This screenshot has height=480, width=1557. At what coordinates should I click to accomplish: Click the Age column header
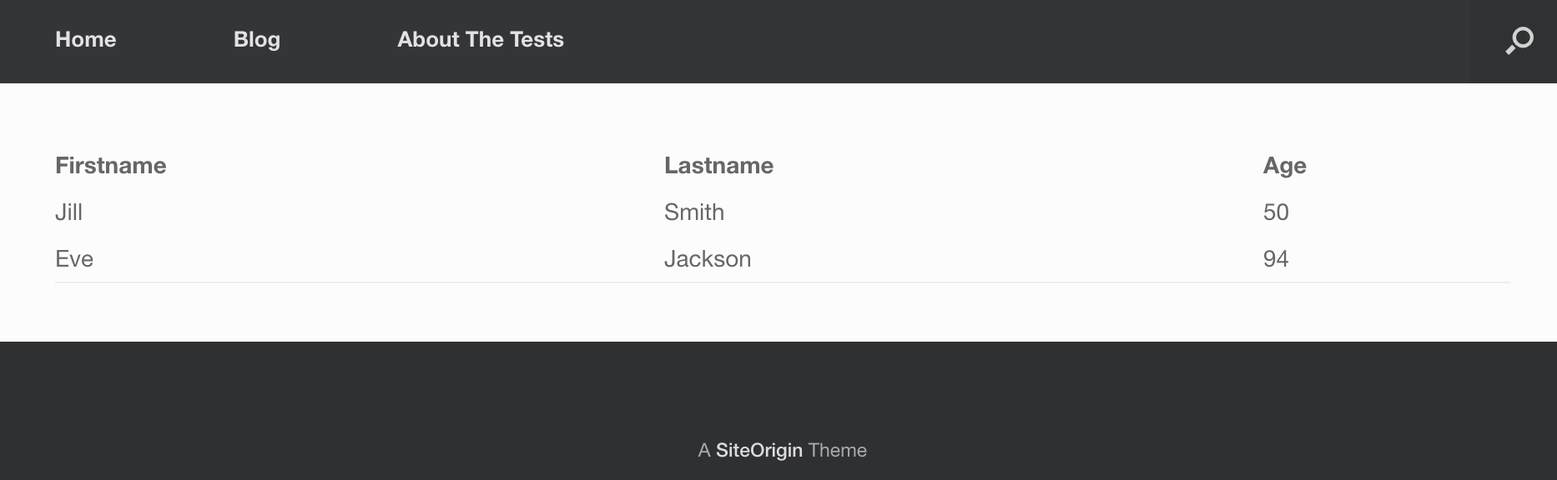(1285, 166)
